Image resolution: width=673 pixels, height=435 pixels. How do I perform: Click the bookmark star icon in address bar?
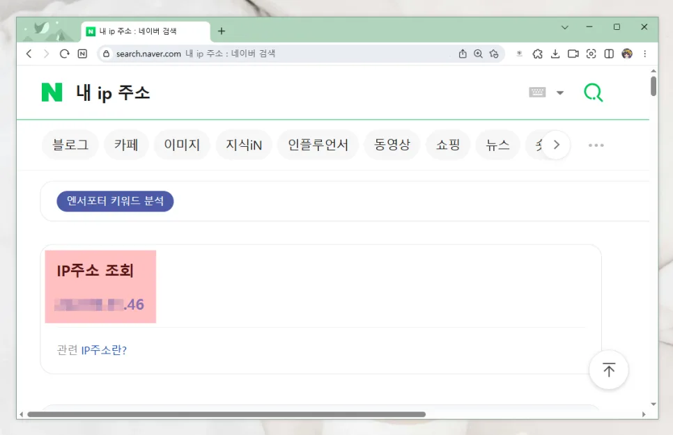[494, 54]
